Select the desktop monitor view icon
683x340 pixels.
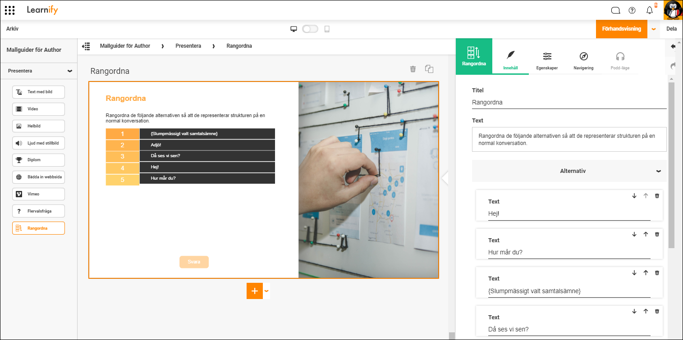(x=293, y=29)
